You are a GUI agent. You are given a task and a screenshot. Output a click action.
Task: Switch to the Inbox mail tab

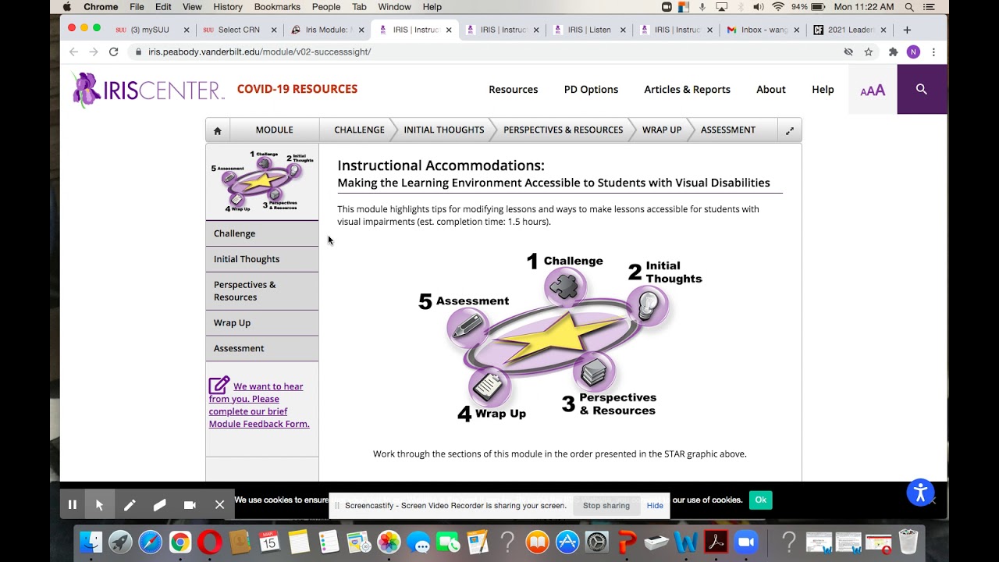(763, 30)
